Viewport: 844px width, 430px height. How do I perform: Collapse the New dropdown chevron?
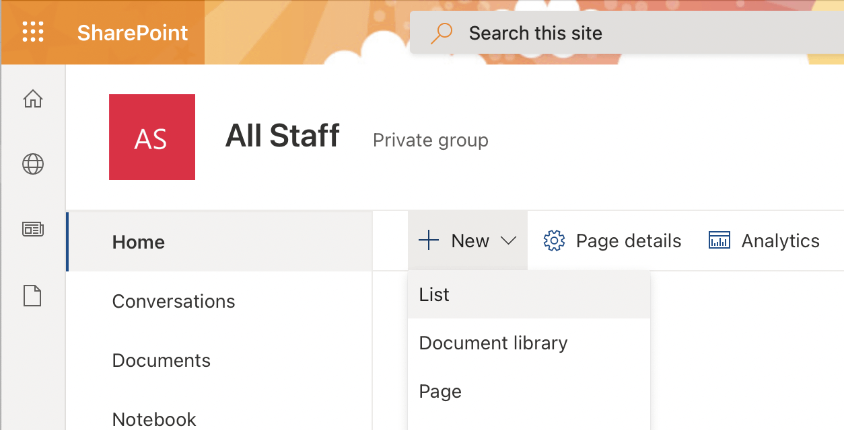tap(508, 241)
